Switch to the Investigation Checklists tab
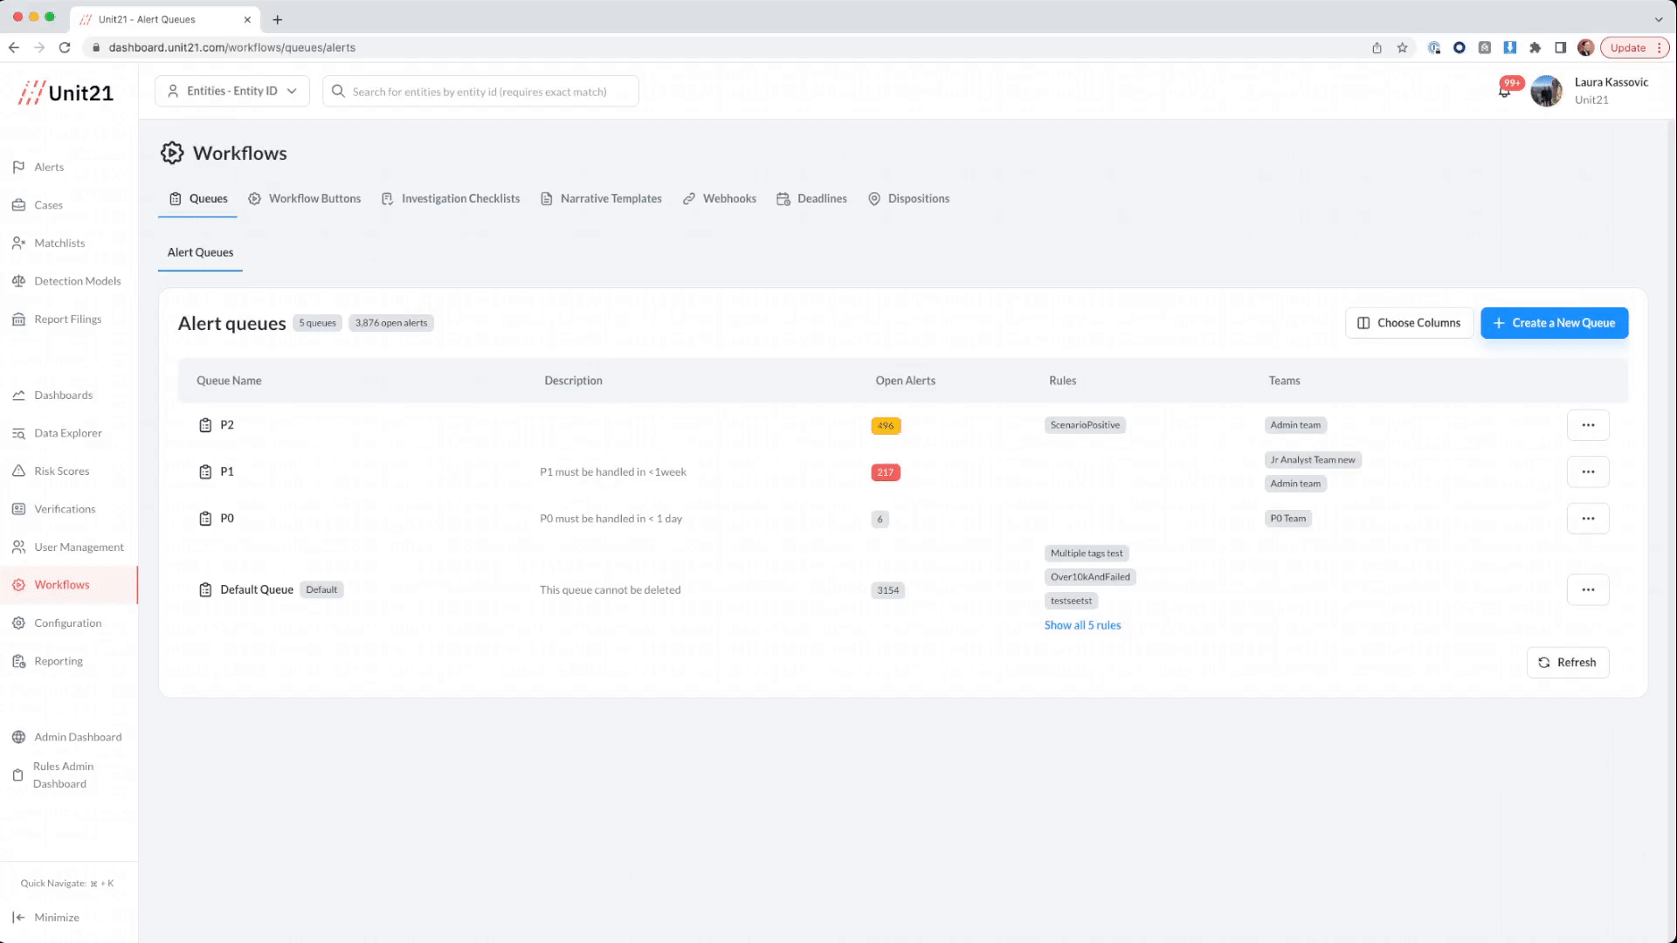This screenshot has width=1677, height=943. coord(450,199)
